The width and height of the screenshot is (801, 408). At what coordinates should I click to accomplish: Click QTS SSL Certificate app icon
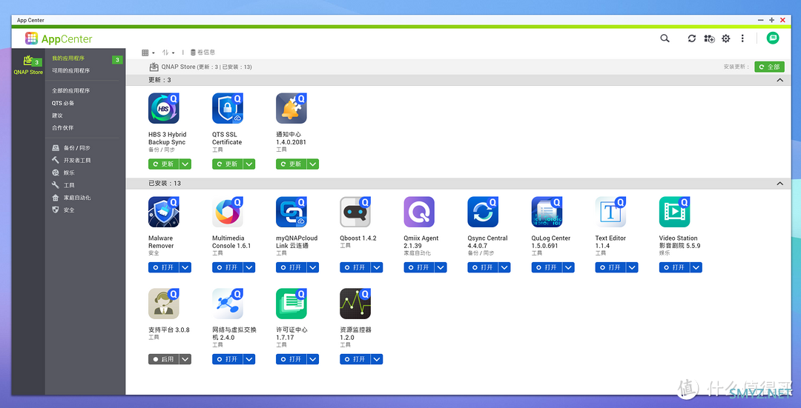[x=228, y=108]
